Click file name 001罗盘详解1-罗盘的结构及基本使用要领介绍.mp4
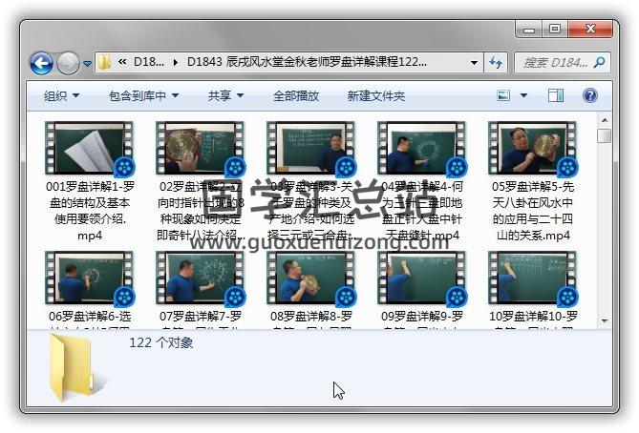The width and height of the screenshot is (639, 433). pyautogui.click(x=90, y=211)
